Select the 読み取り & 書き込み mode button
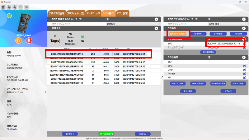249x140 pixels. [177, 33]
